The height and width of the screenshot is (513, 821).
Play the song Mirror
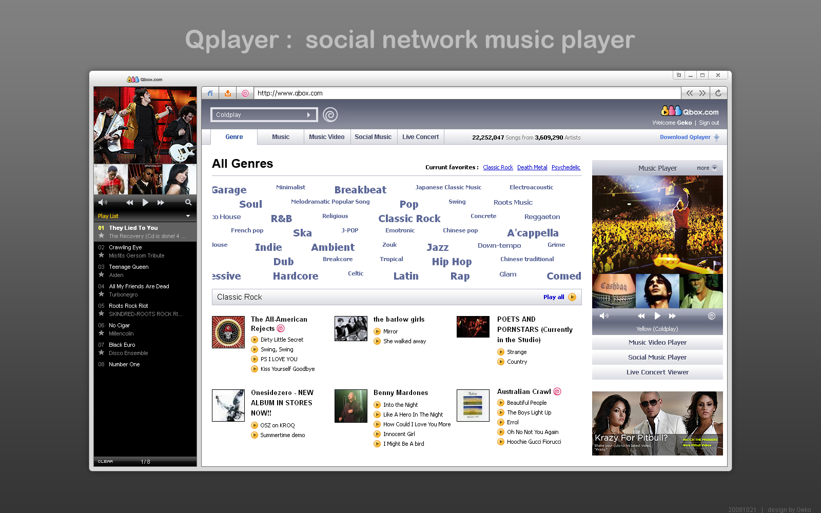tap(377, 331)
